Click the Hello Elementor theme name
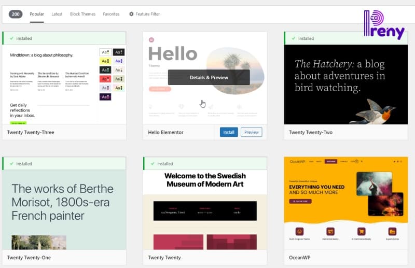 165,132
